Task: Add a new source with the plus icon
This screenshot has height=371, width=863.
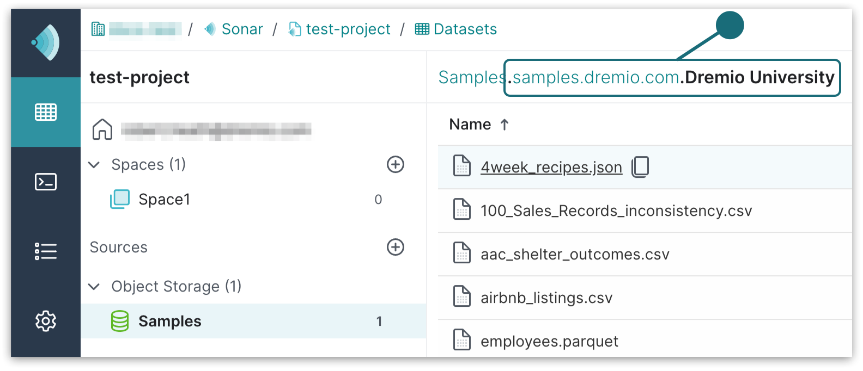Action: 395,247
